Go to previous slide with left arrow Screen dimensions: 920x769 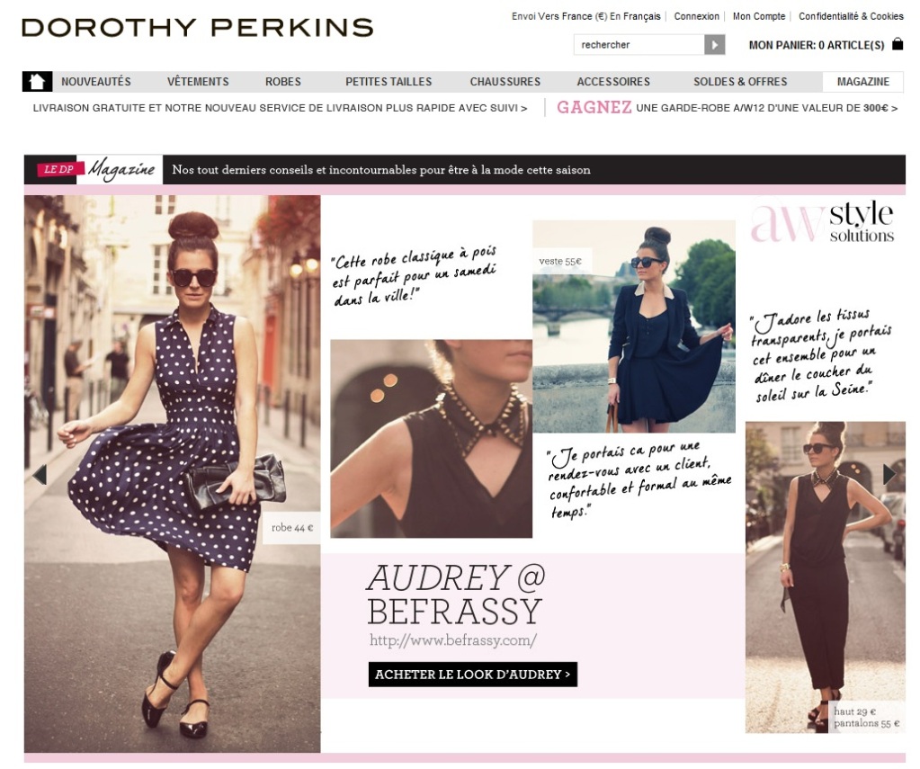(x=40, y=474)
